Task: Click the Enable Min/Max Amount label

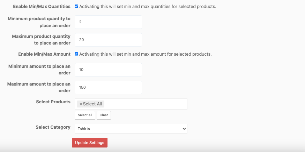Action: [44, 54]
